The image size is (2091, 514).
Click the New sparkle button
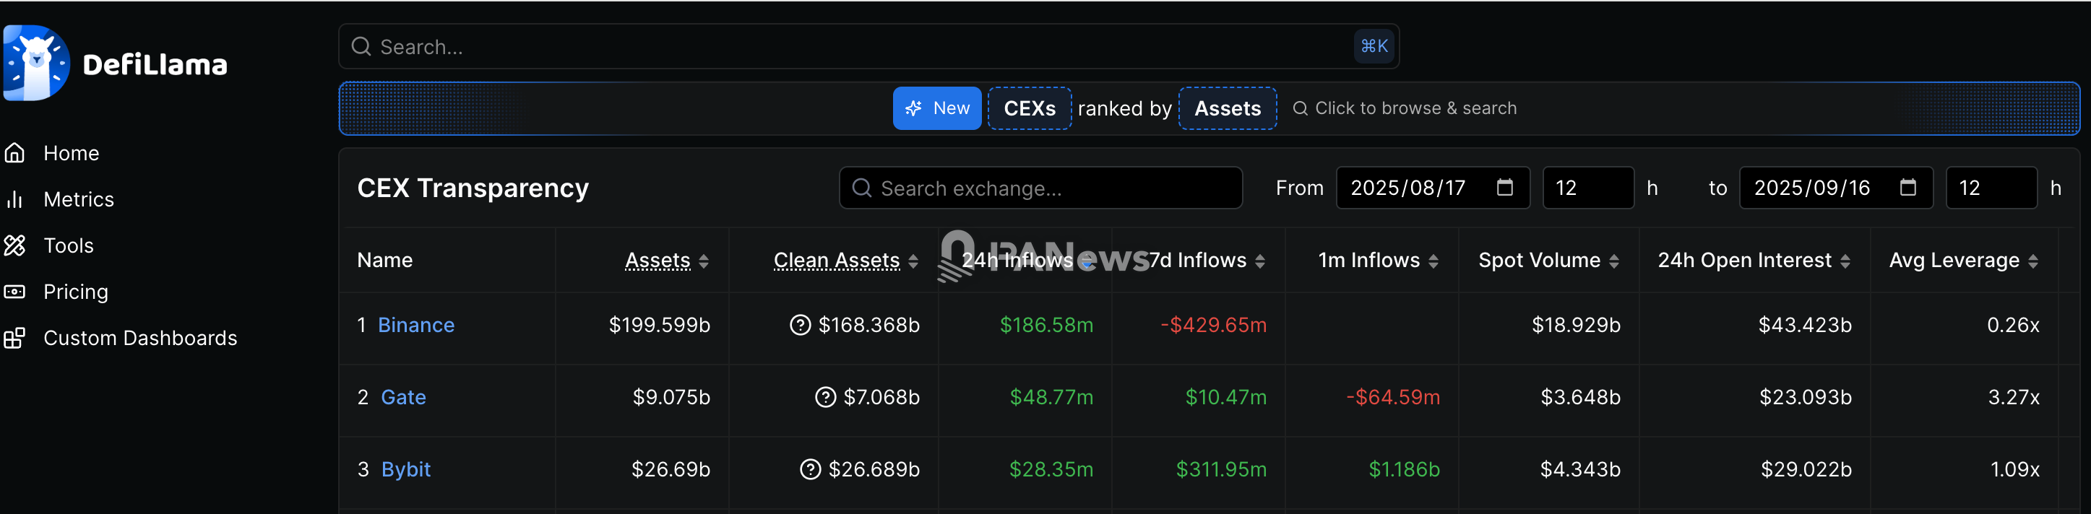(936, 108)
